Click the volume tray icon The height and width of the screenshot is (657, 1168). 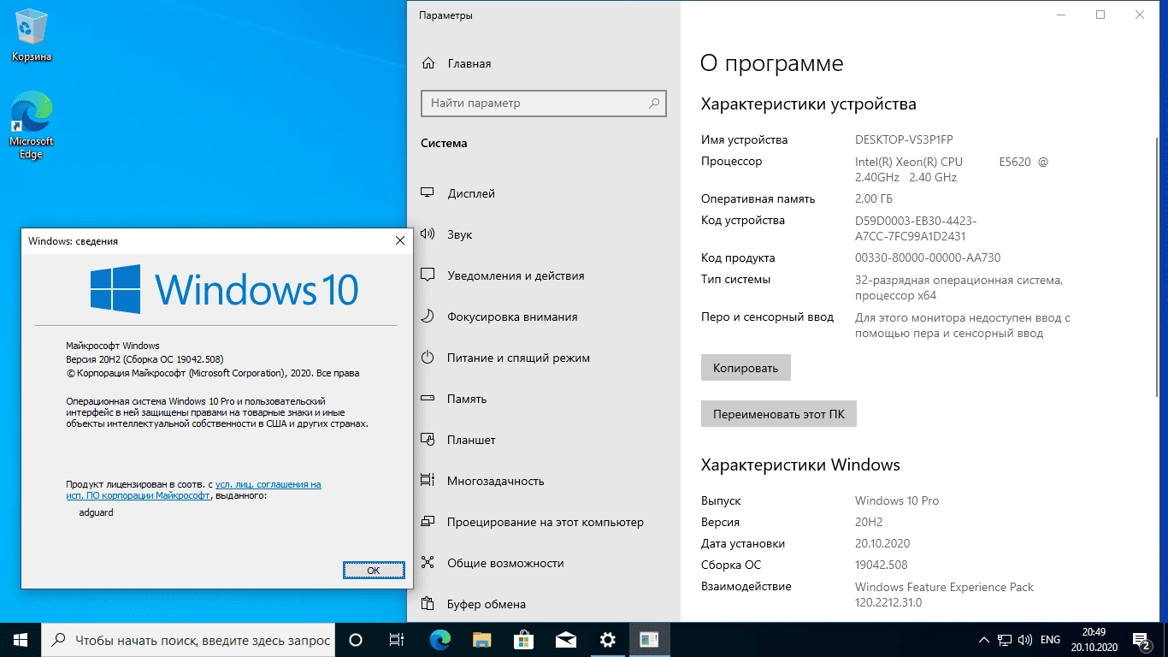[1025, 640]
